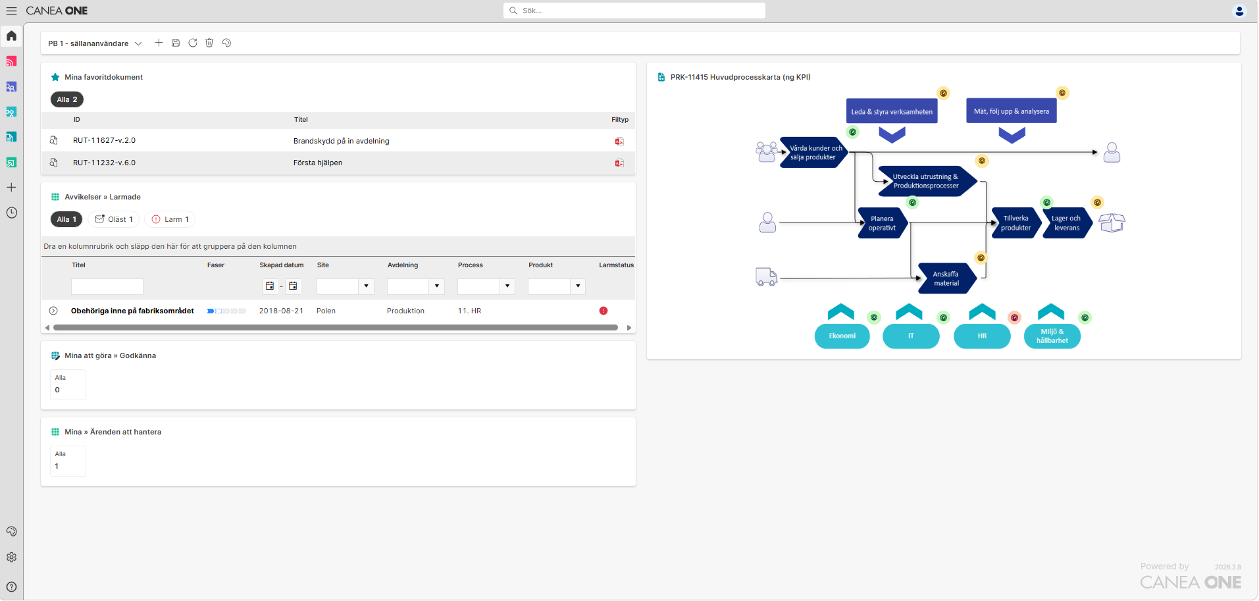Open dashboard theme palette in toolbar
The height and width of the screenshot is (601, 1259).
click(x=226, y=43)
